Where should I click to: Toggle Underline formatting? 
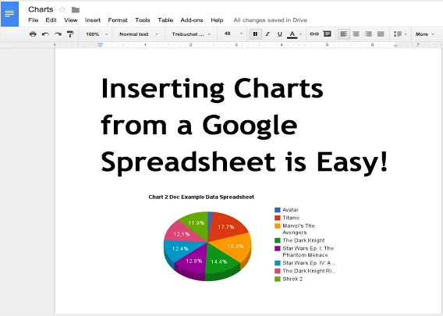click(280, 34)
